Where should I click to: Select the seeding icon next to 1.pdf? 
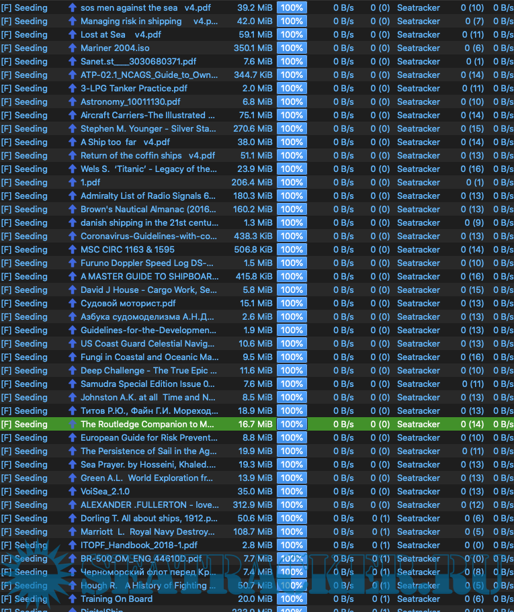click(x=73, y=183)
